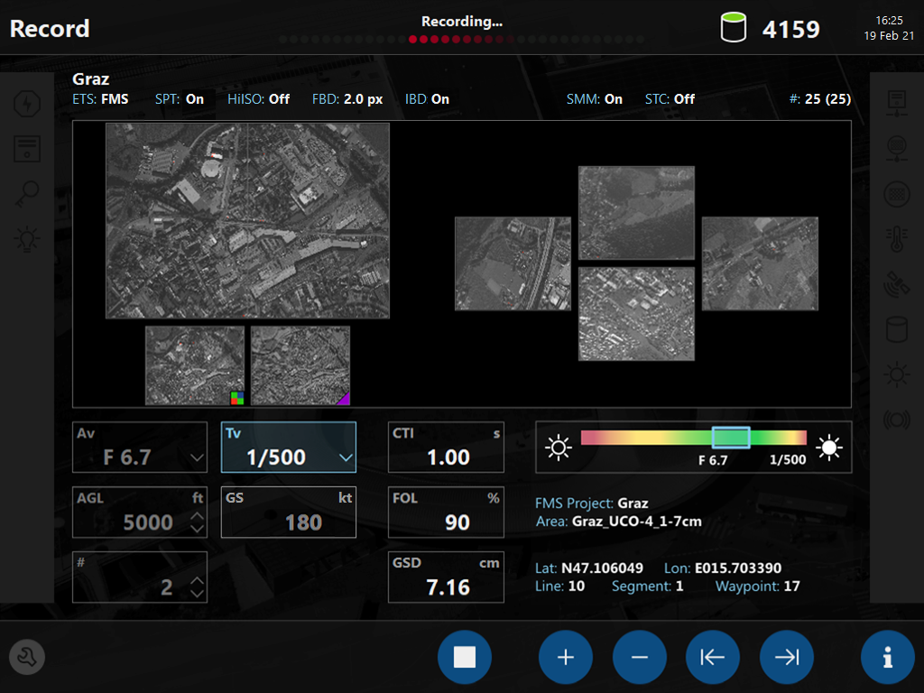
Task: Click the globe network icon in right sidebar
Action: click(x=897, y=149)
